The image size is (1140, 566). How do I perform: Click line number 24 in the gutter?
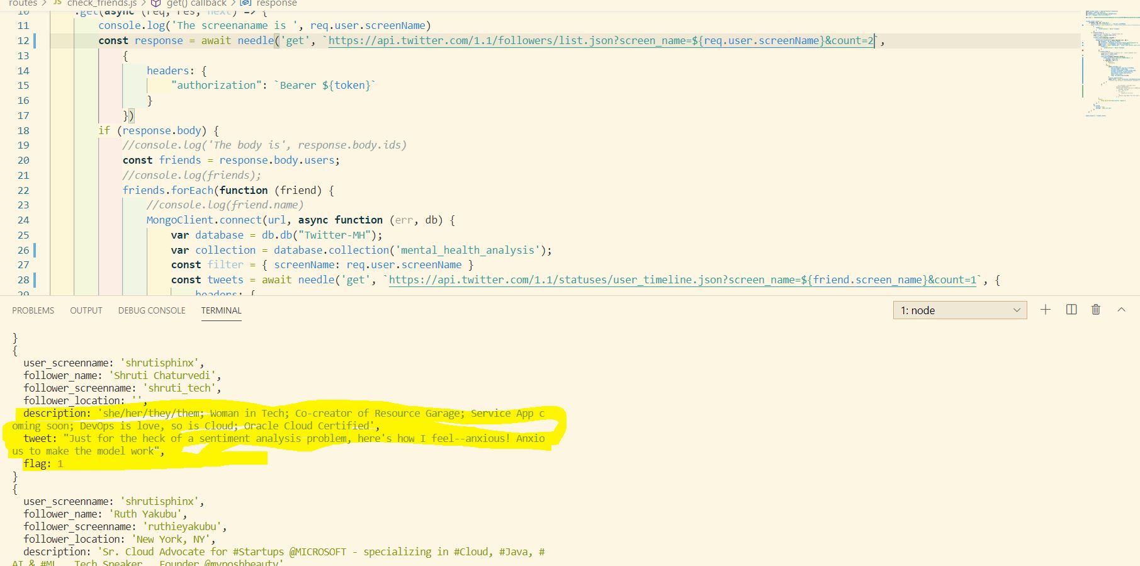pos(23,220)
